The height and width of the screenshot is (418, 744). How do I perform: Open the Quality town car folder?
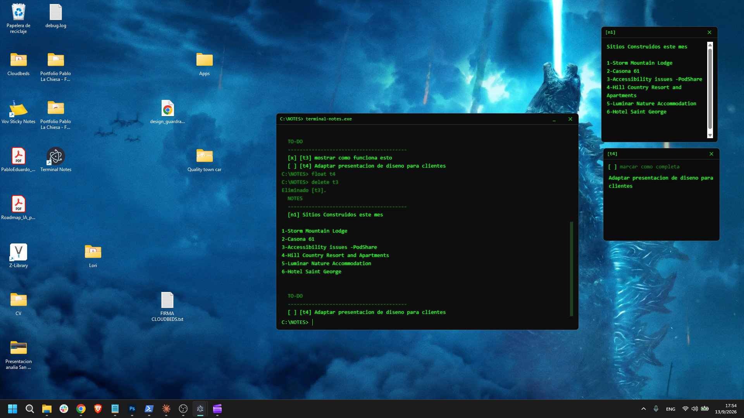click(x=204, y=160)
